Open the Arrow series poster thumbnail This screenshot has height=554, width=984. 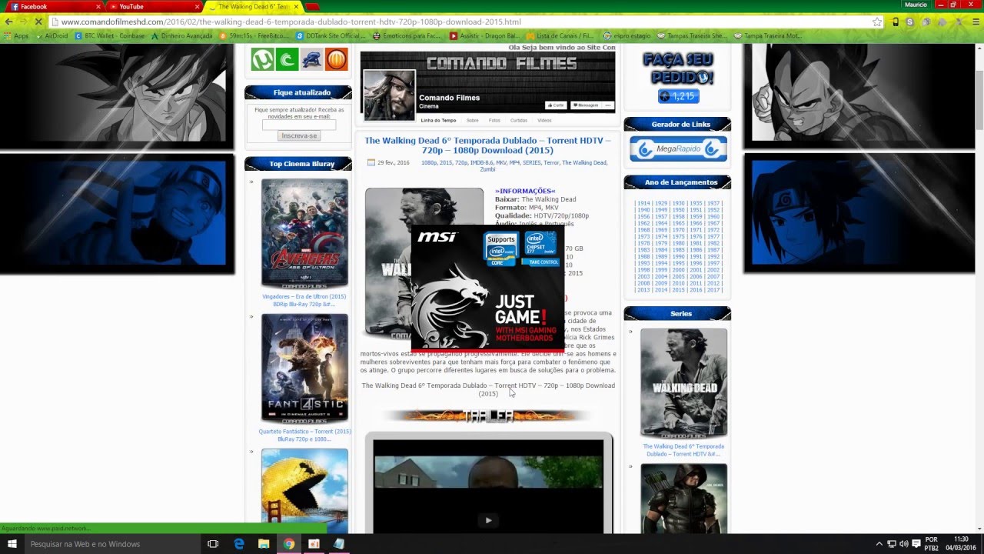tap(683, 499)
